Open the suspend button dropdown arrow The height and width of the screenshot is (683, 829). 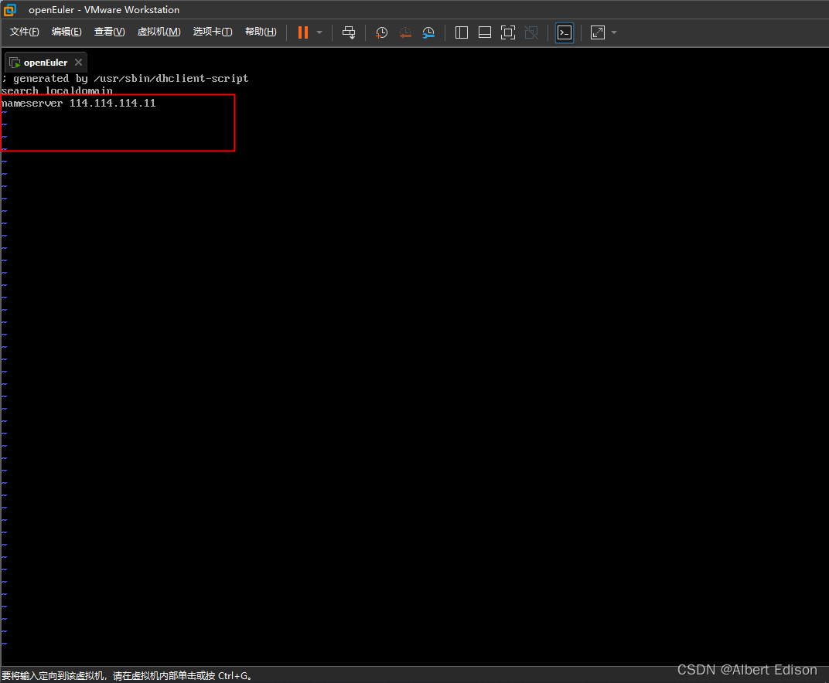(x=319, y=32)
